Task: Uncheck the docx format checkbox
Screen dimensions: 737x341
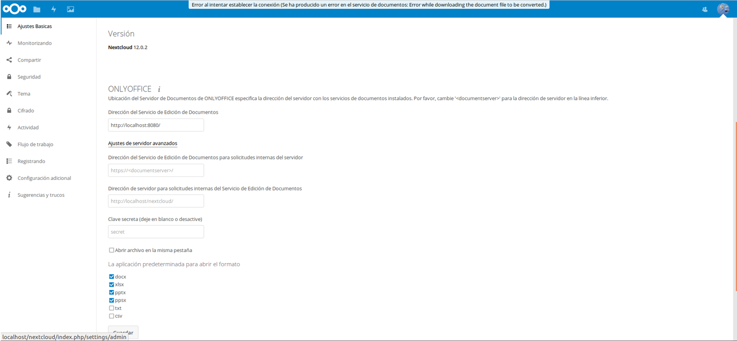Action: point(112,277)
